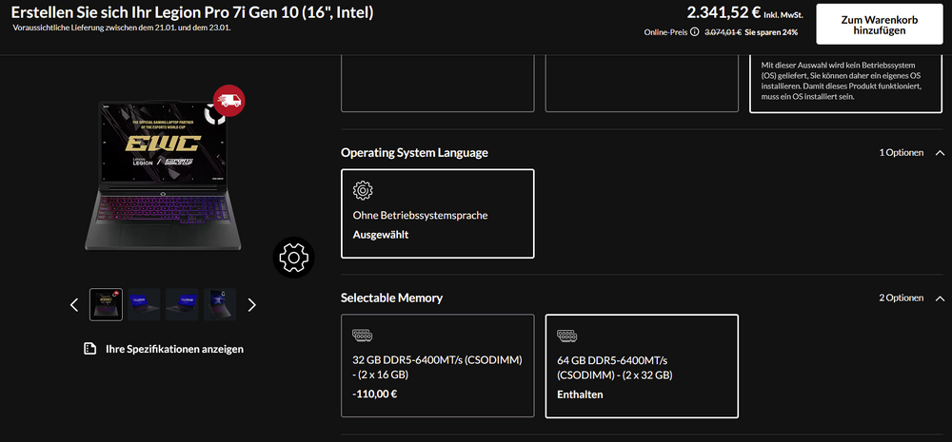Screen dimensions: 952x442
Task: Show next product image with right arrow
Action: (x=252, y=305)
